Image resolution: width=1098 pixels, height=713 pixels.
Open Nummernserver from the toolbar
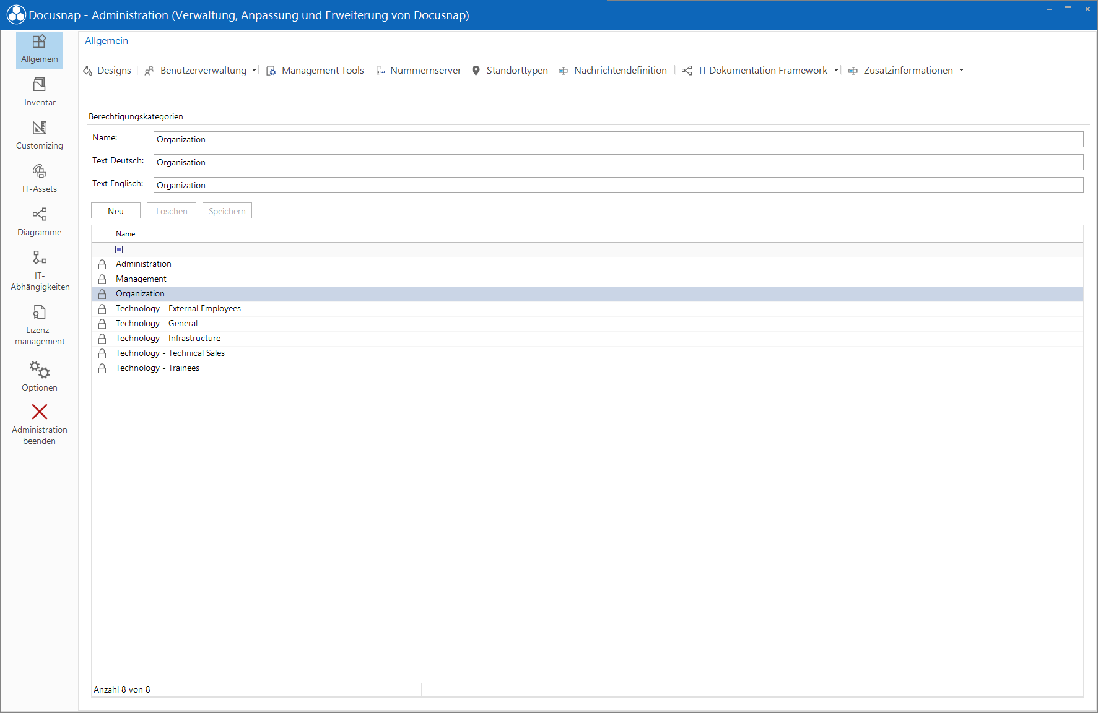pyautogui.click(x=419, y=71)
